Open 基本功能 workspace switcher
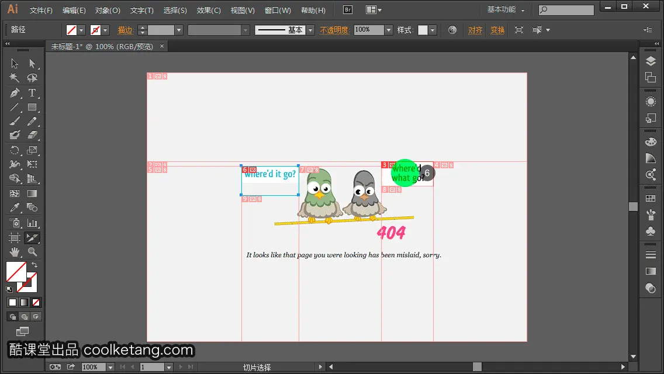664x374 pixels. pos(506,9)
